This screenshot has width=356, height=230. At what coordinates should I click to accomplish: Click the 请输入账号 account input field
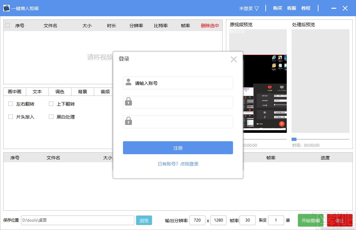click(x=181, y=83)
